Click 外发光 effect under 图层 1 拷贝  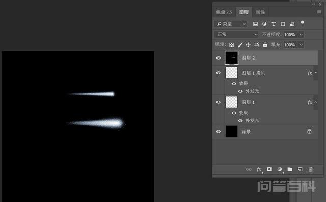pyautogui.click(x=252, y=91)
